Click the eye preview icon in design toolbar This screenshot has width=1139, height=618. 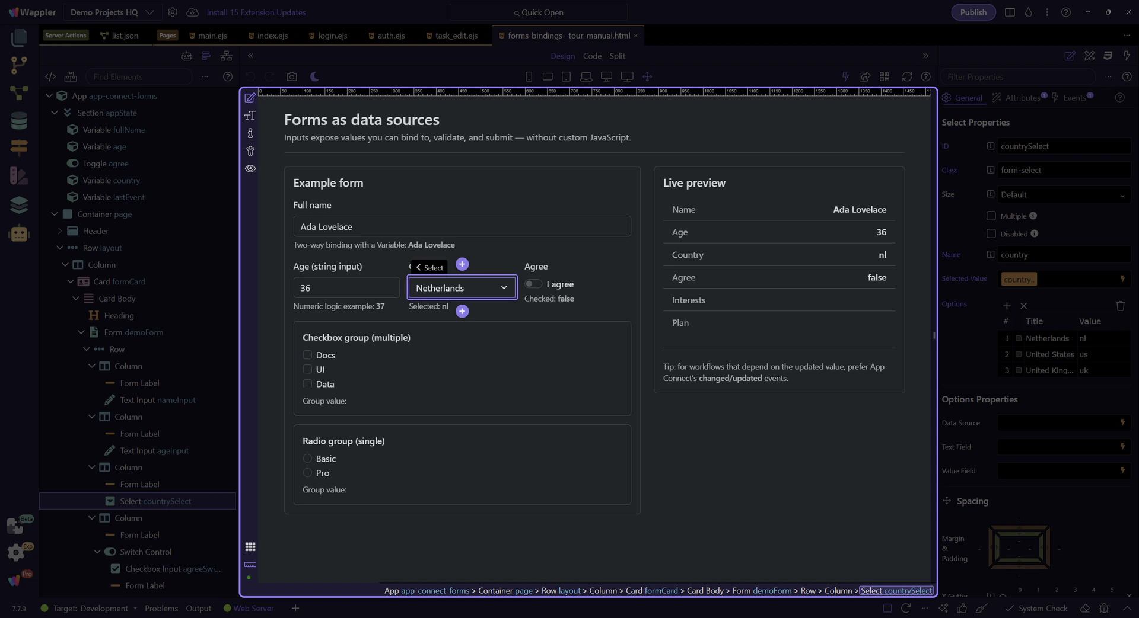250,168
